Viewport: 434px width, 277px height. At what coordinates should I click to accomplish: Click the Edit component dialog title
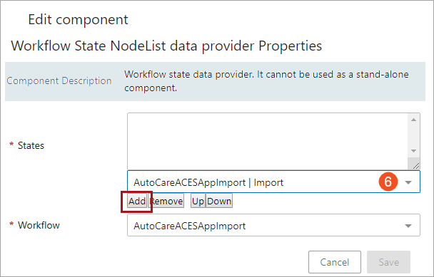[x=78, y=20]
